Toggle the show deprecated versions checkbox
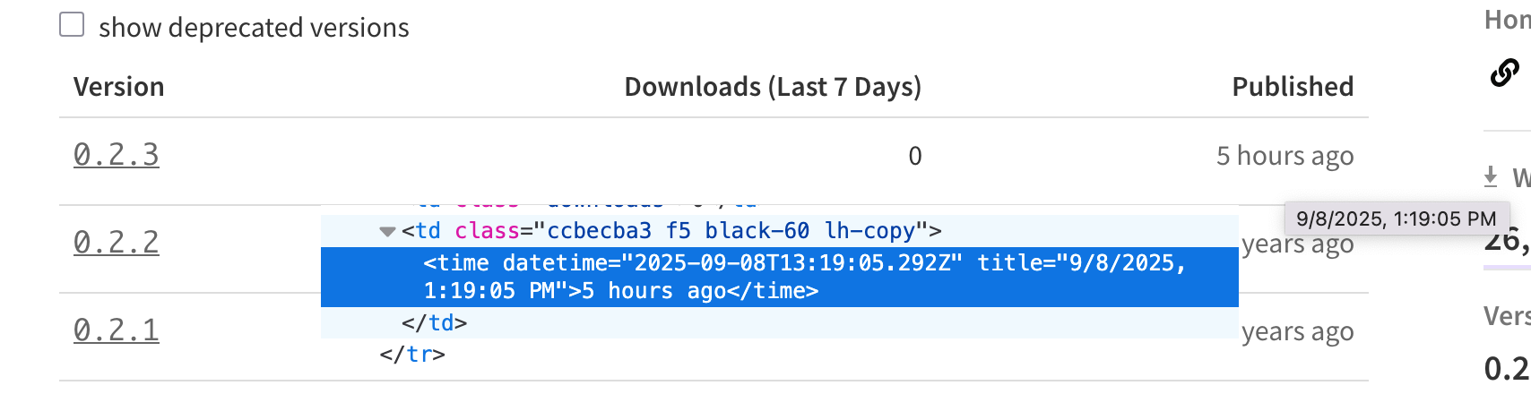Screen dimensions: 1531x394 72,25
